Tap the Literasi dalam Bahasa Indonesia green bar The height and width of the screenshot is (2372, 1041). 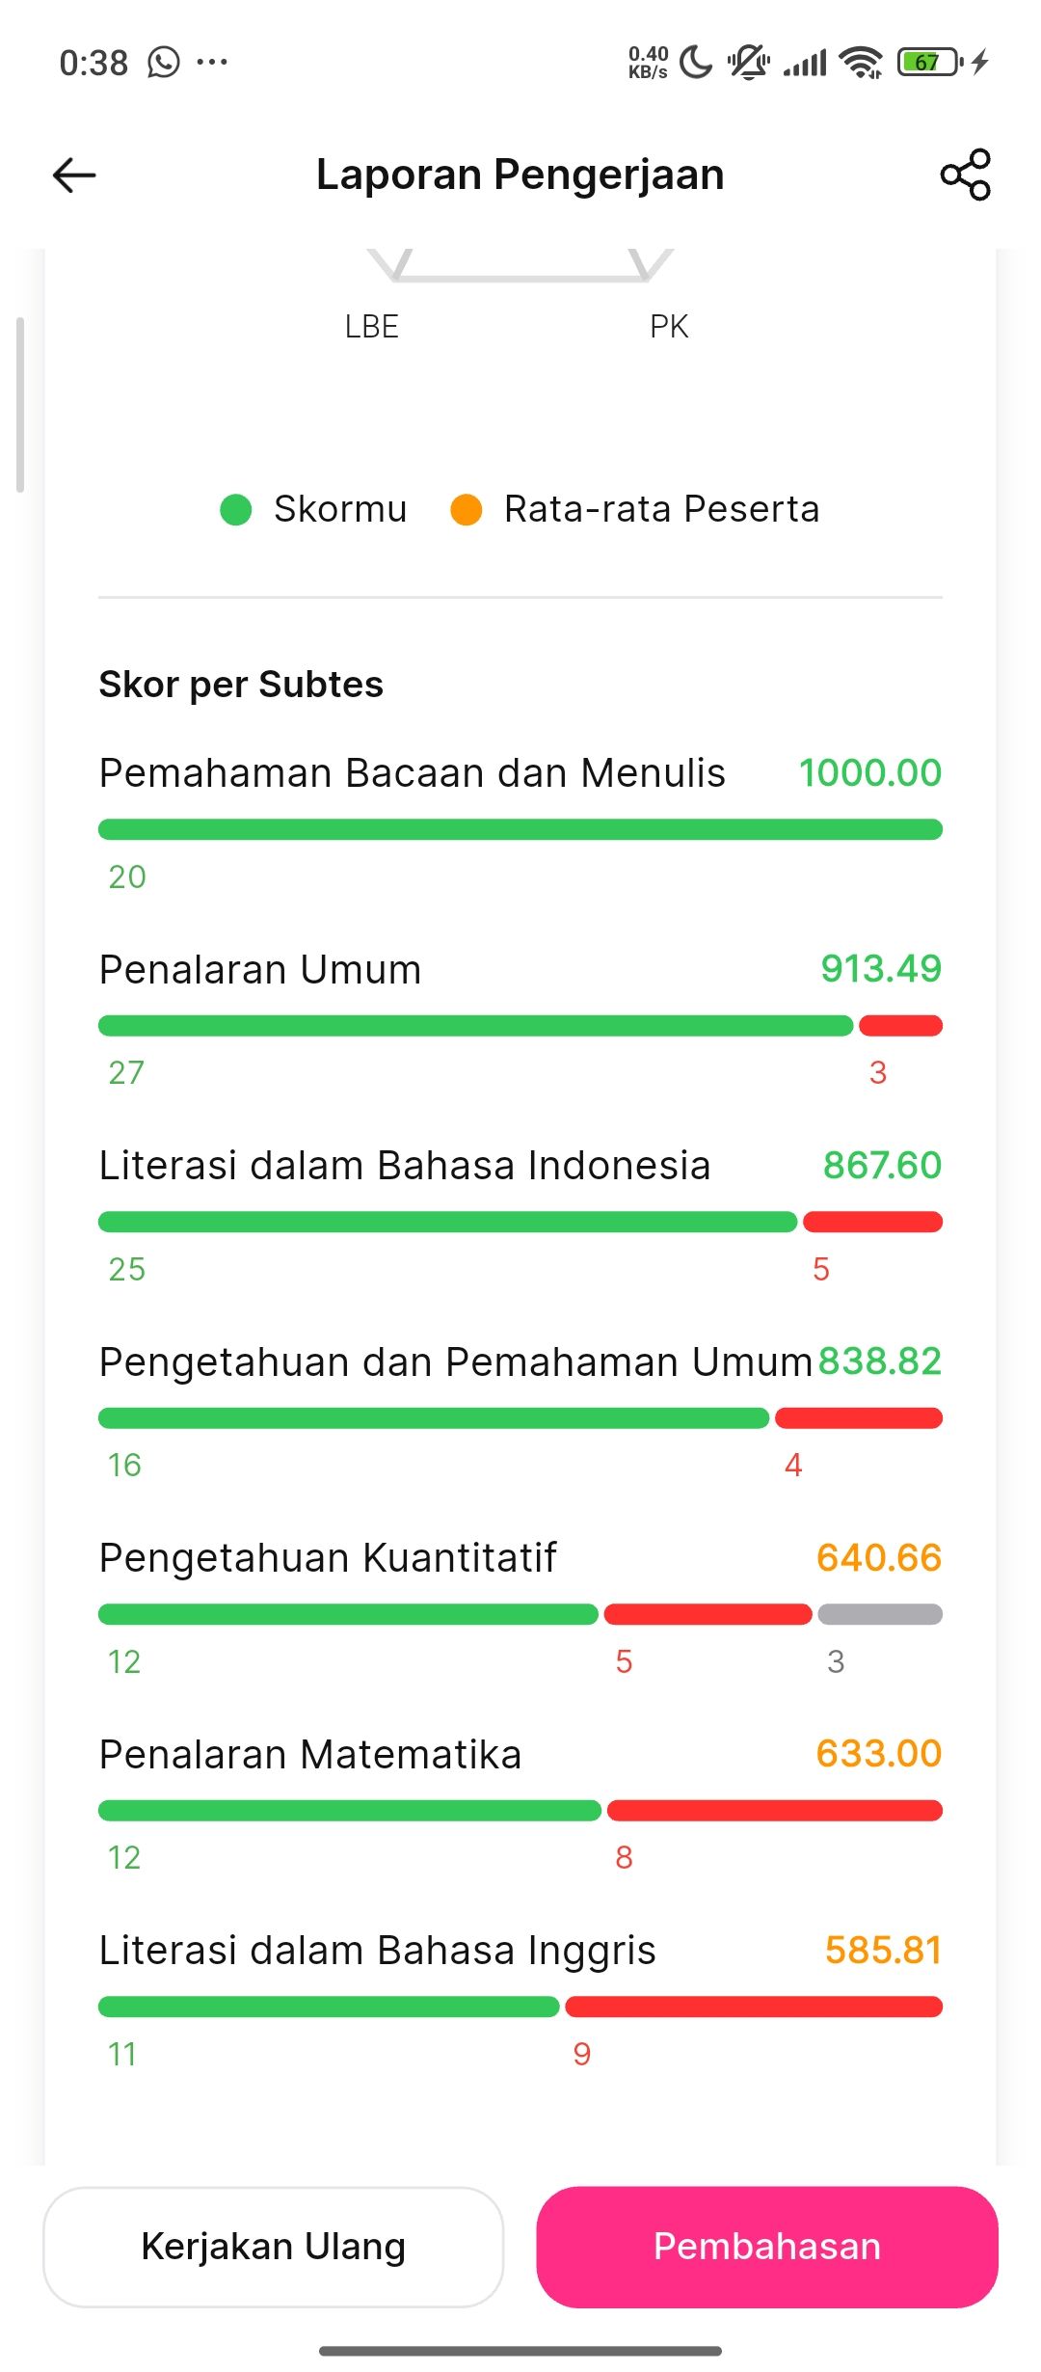coord(448,1222)
